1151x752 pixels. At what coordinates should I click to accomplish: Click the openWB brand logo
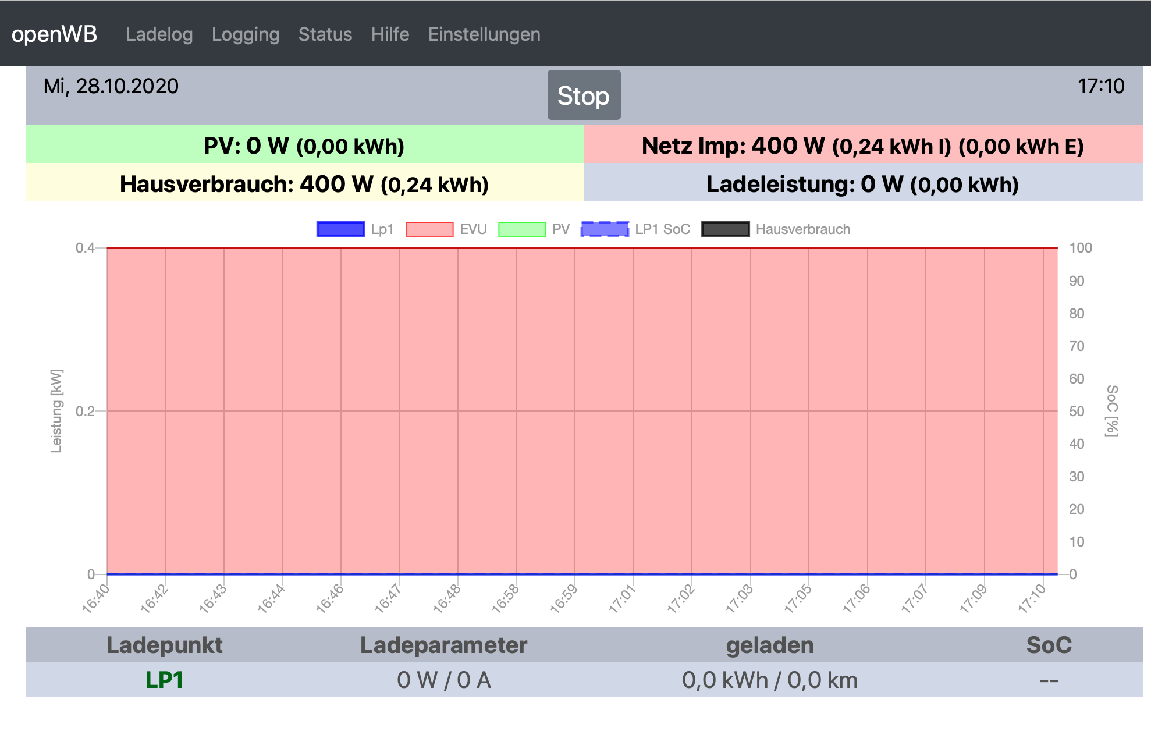[x=54, y=34]
